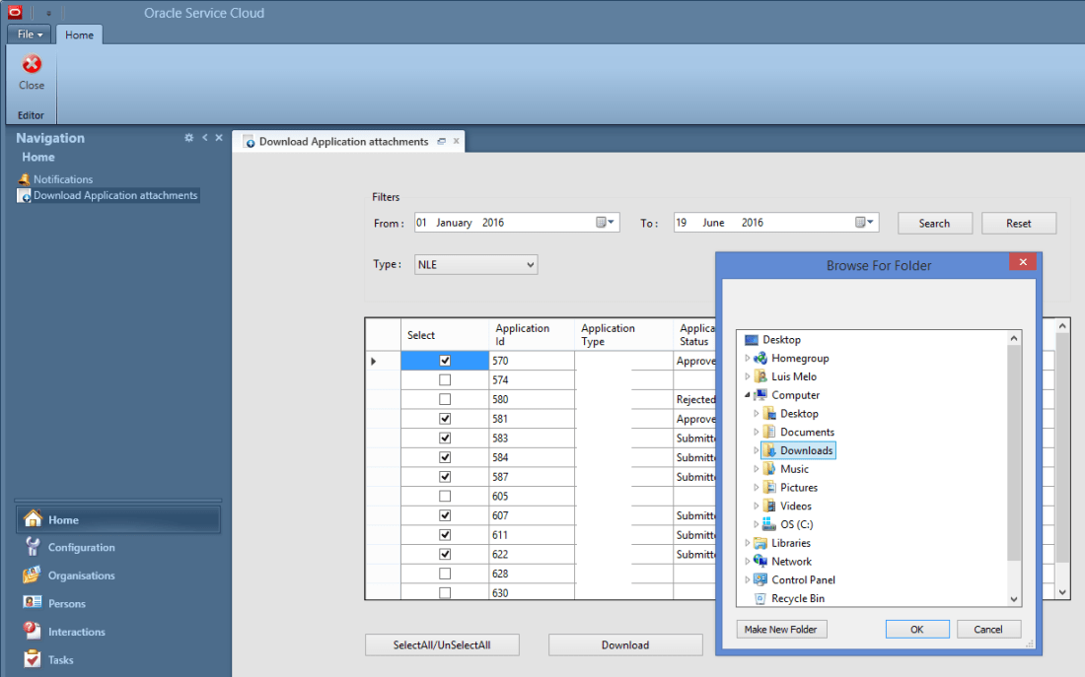
Task: Click the Search button in Filters
Action: [934, 223]
